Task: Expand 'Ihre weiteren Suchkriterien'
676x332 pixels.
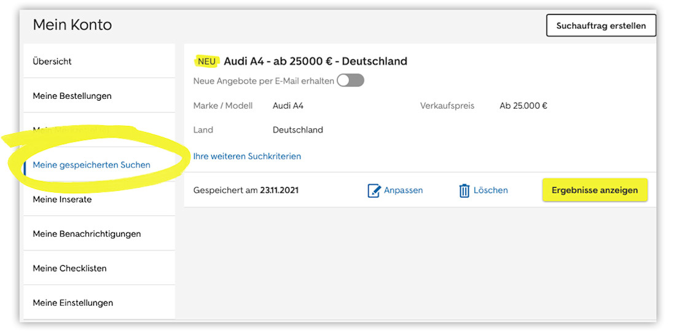Action: pyautogui.click(x=247, y=156)
